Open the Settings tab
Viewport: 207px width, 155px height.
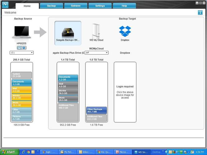(100, 6)
